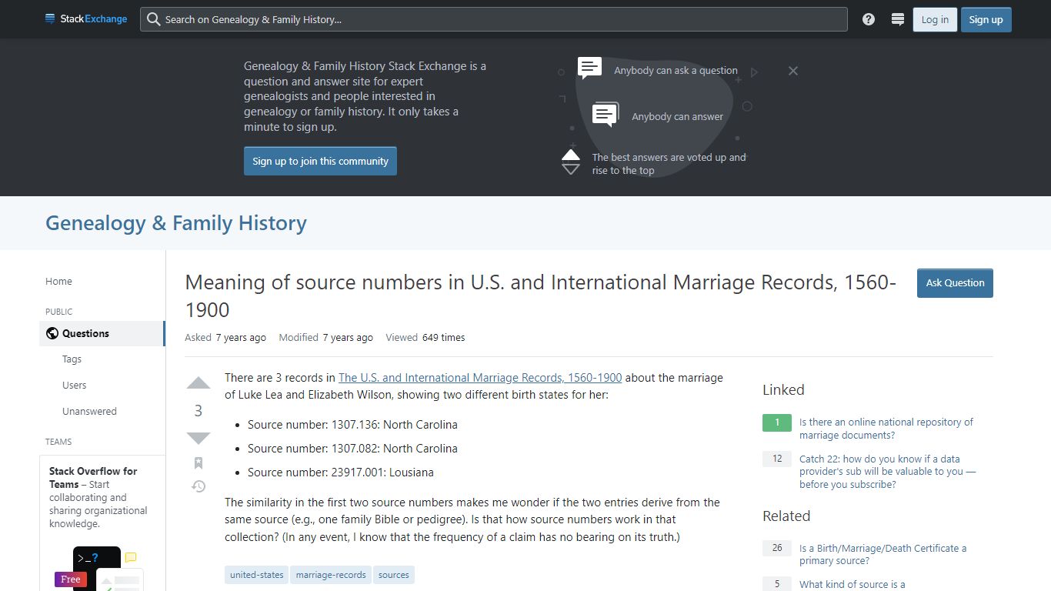The height and width of the screenshot is (591, 1051).
Task: Click the score badge 26 in Related
Action: pos(777,548)
